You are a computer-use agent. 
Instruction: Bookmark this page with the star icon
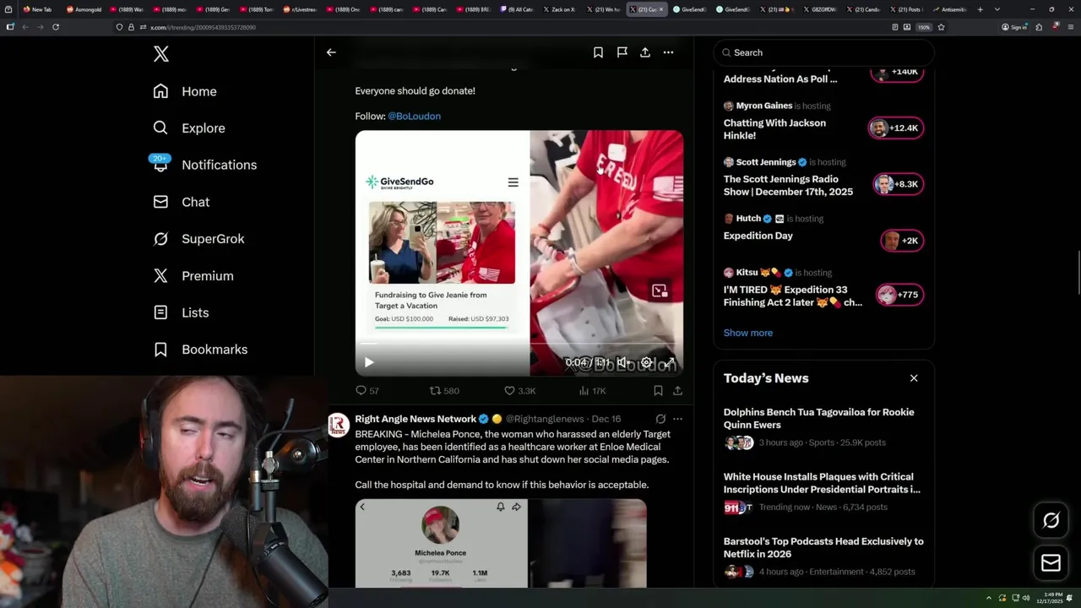click(941, 27)
